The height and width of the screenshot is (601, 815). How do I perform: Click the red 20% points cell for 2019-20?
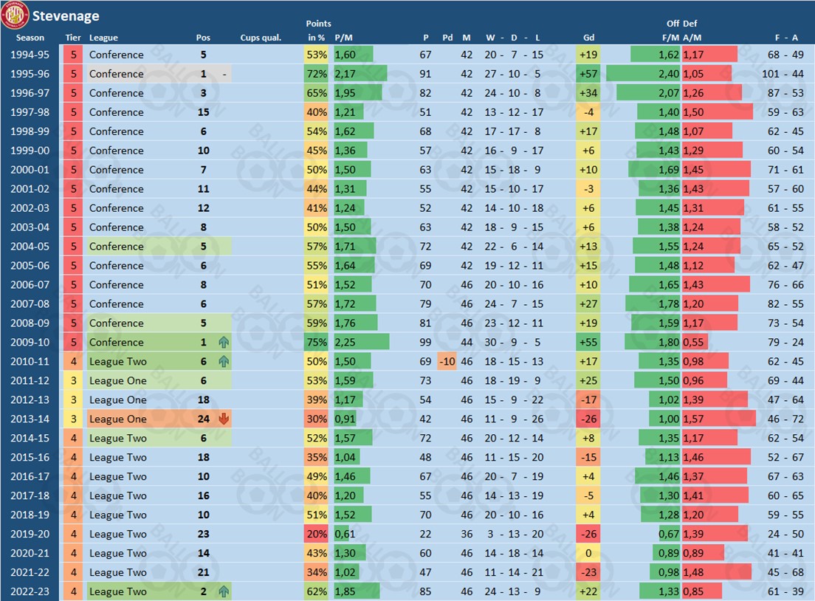(x=316, y=535)
